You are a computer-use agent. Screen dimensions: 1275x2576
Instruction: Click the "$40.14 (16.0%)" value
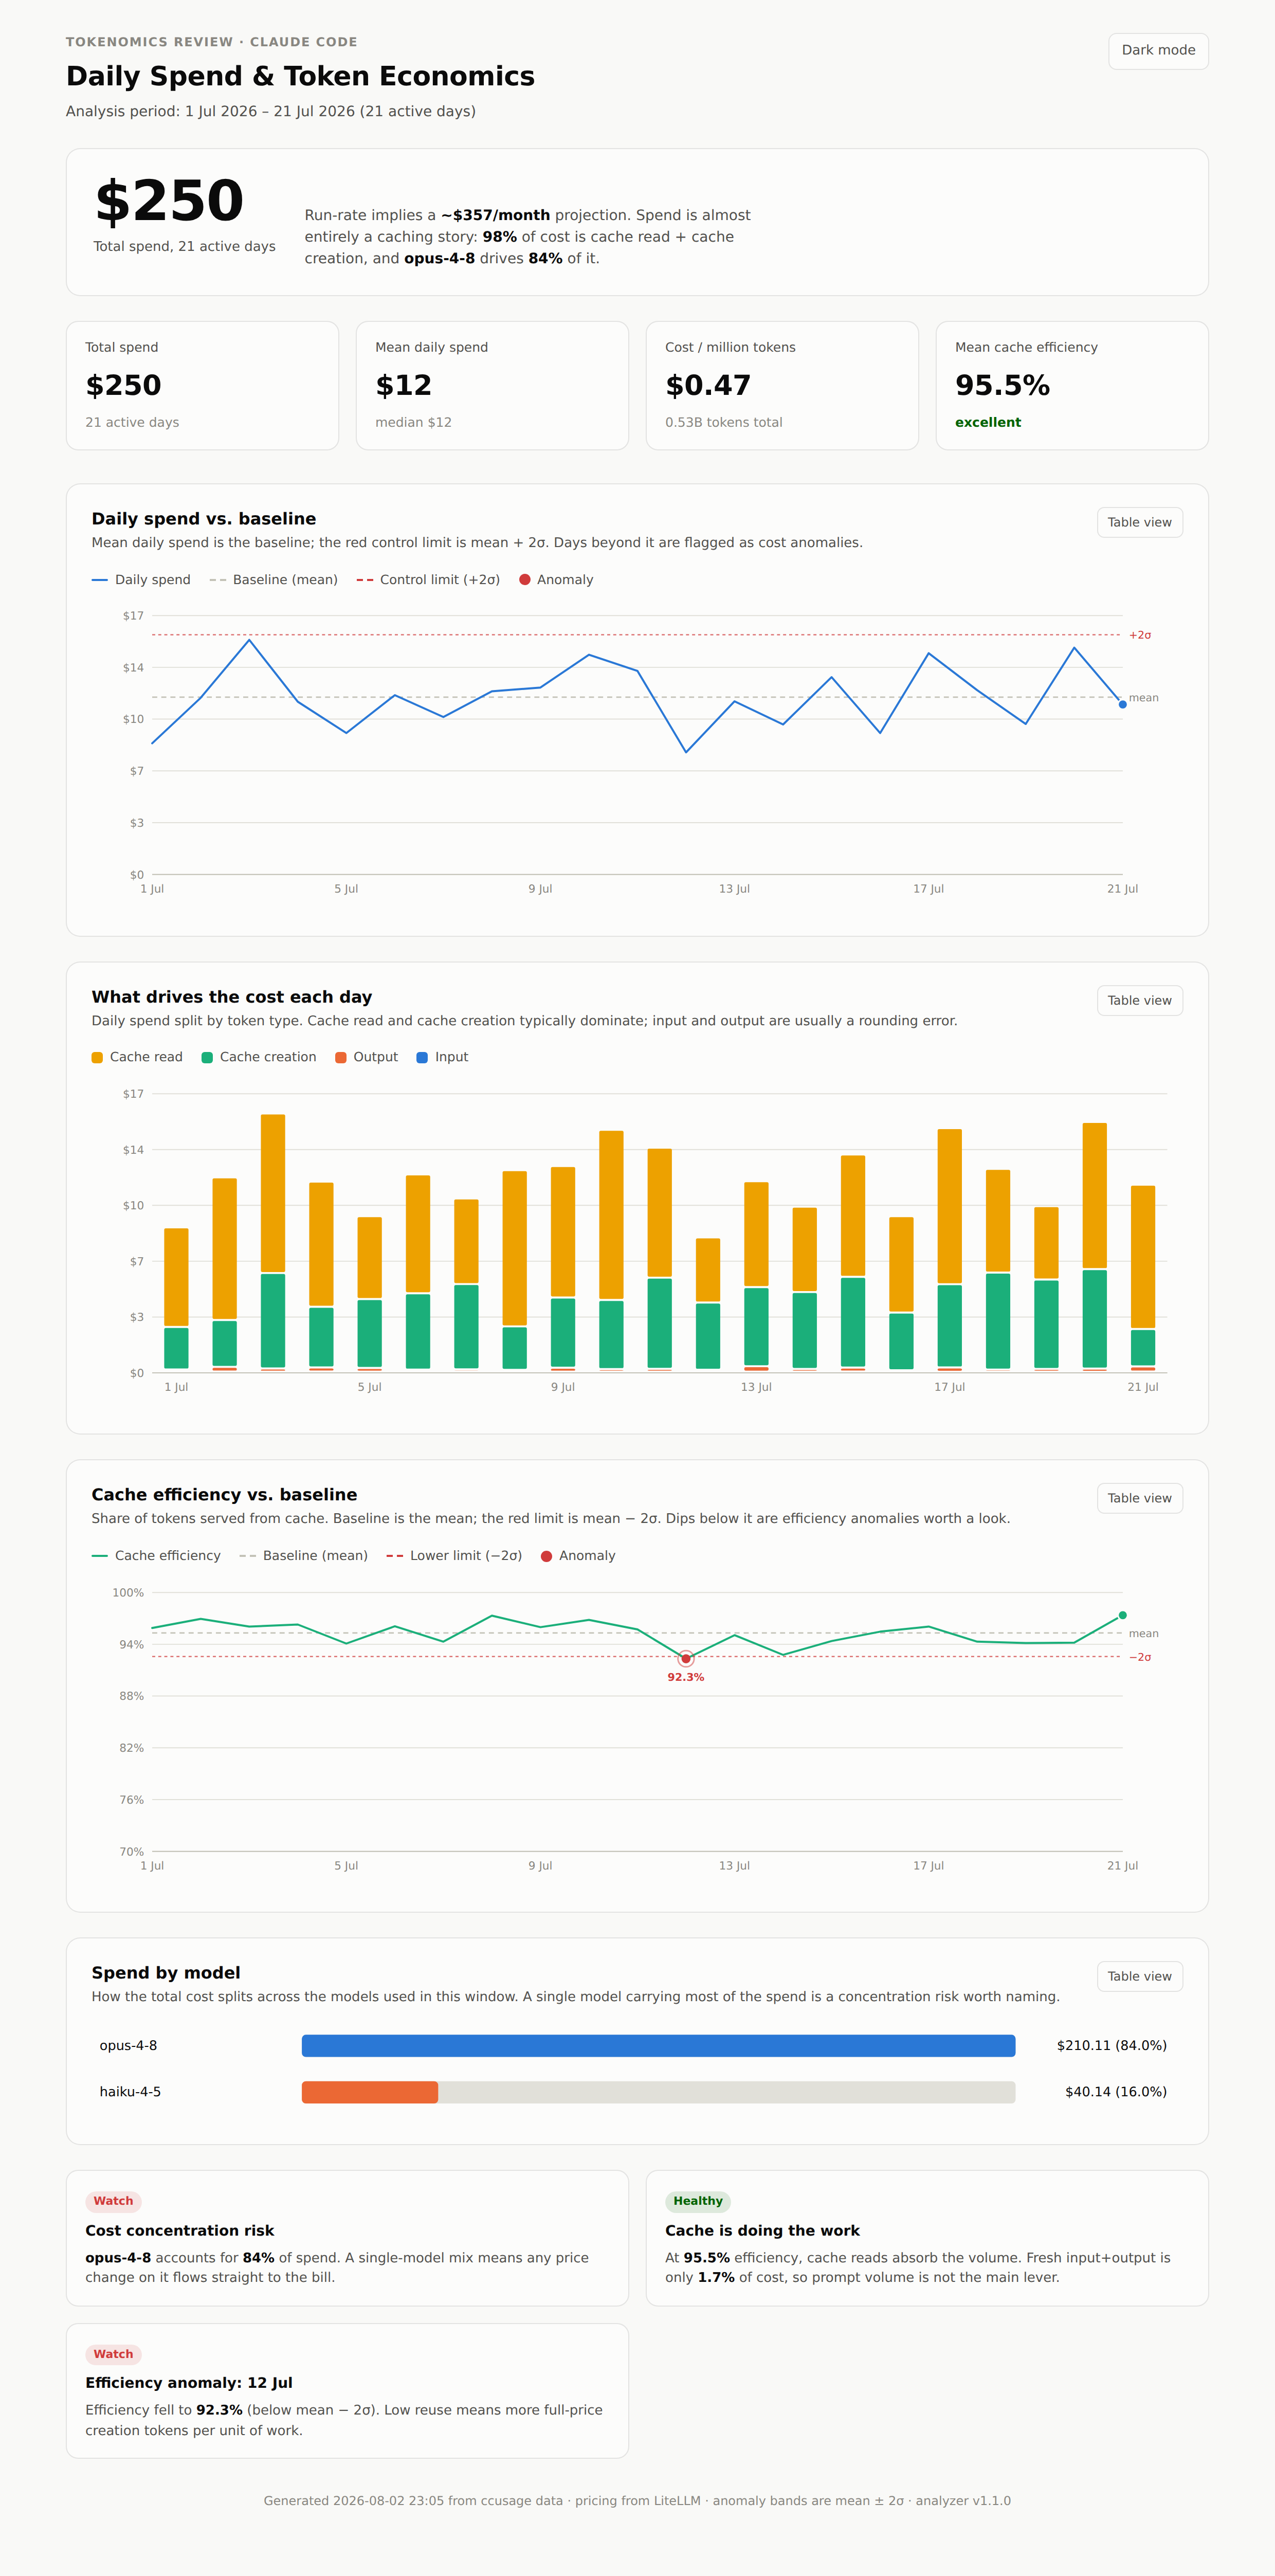point(1116,2092)
